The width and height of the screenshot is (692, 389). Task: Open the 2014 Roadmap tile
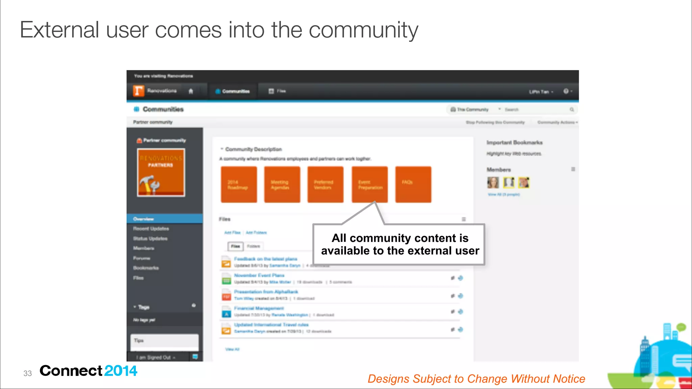click(x=239, y=185)
